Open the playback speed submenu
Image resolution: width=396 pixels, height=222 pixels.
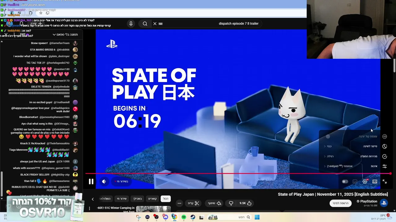[x=352, y=156]
